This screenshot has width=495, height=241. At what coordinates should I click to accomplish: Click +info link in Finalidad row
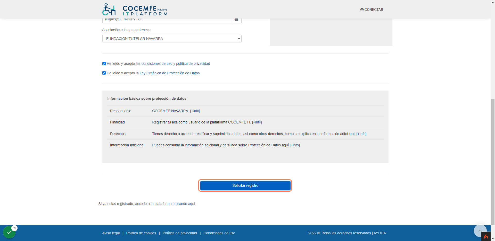pos(257,122)
